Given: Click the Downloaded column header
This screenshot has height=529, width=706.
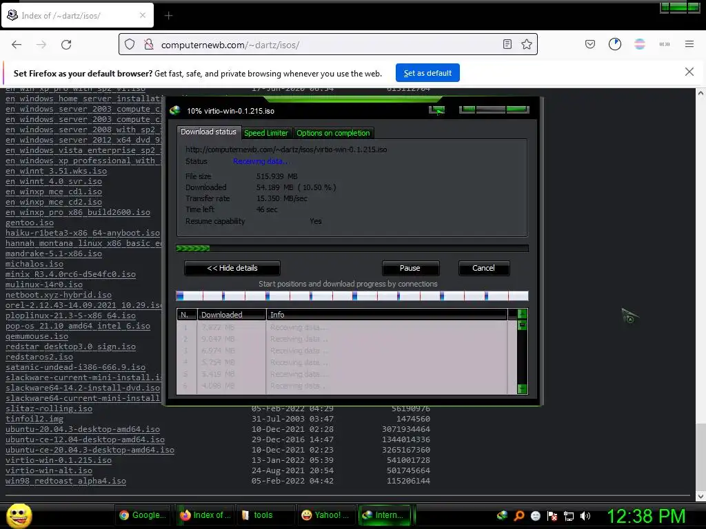Looking at the screenshot, I should click(232, 314).
